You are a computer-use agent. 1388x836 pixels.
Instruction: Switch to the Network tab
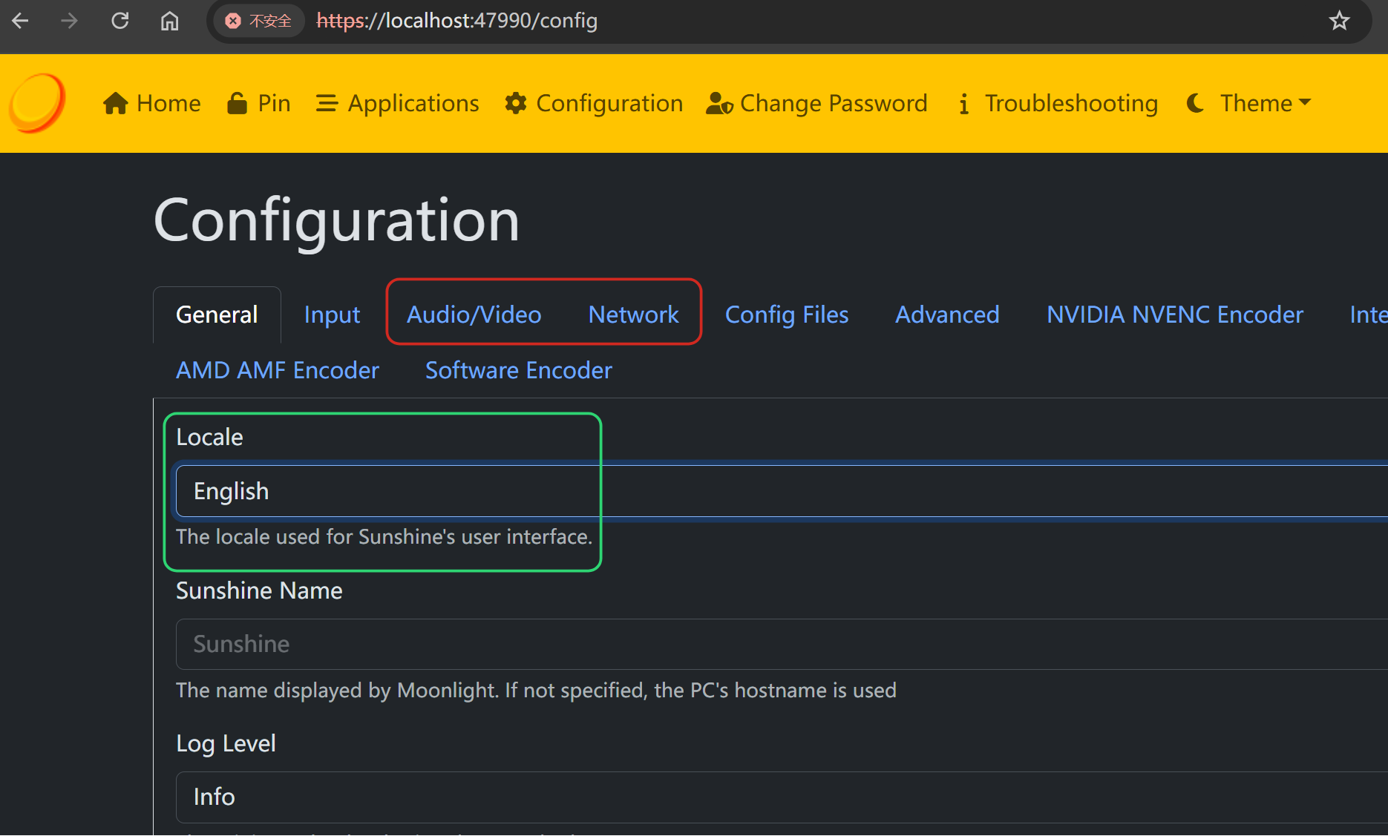coord(633,315)
